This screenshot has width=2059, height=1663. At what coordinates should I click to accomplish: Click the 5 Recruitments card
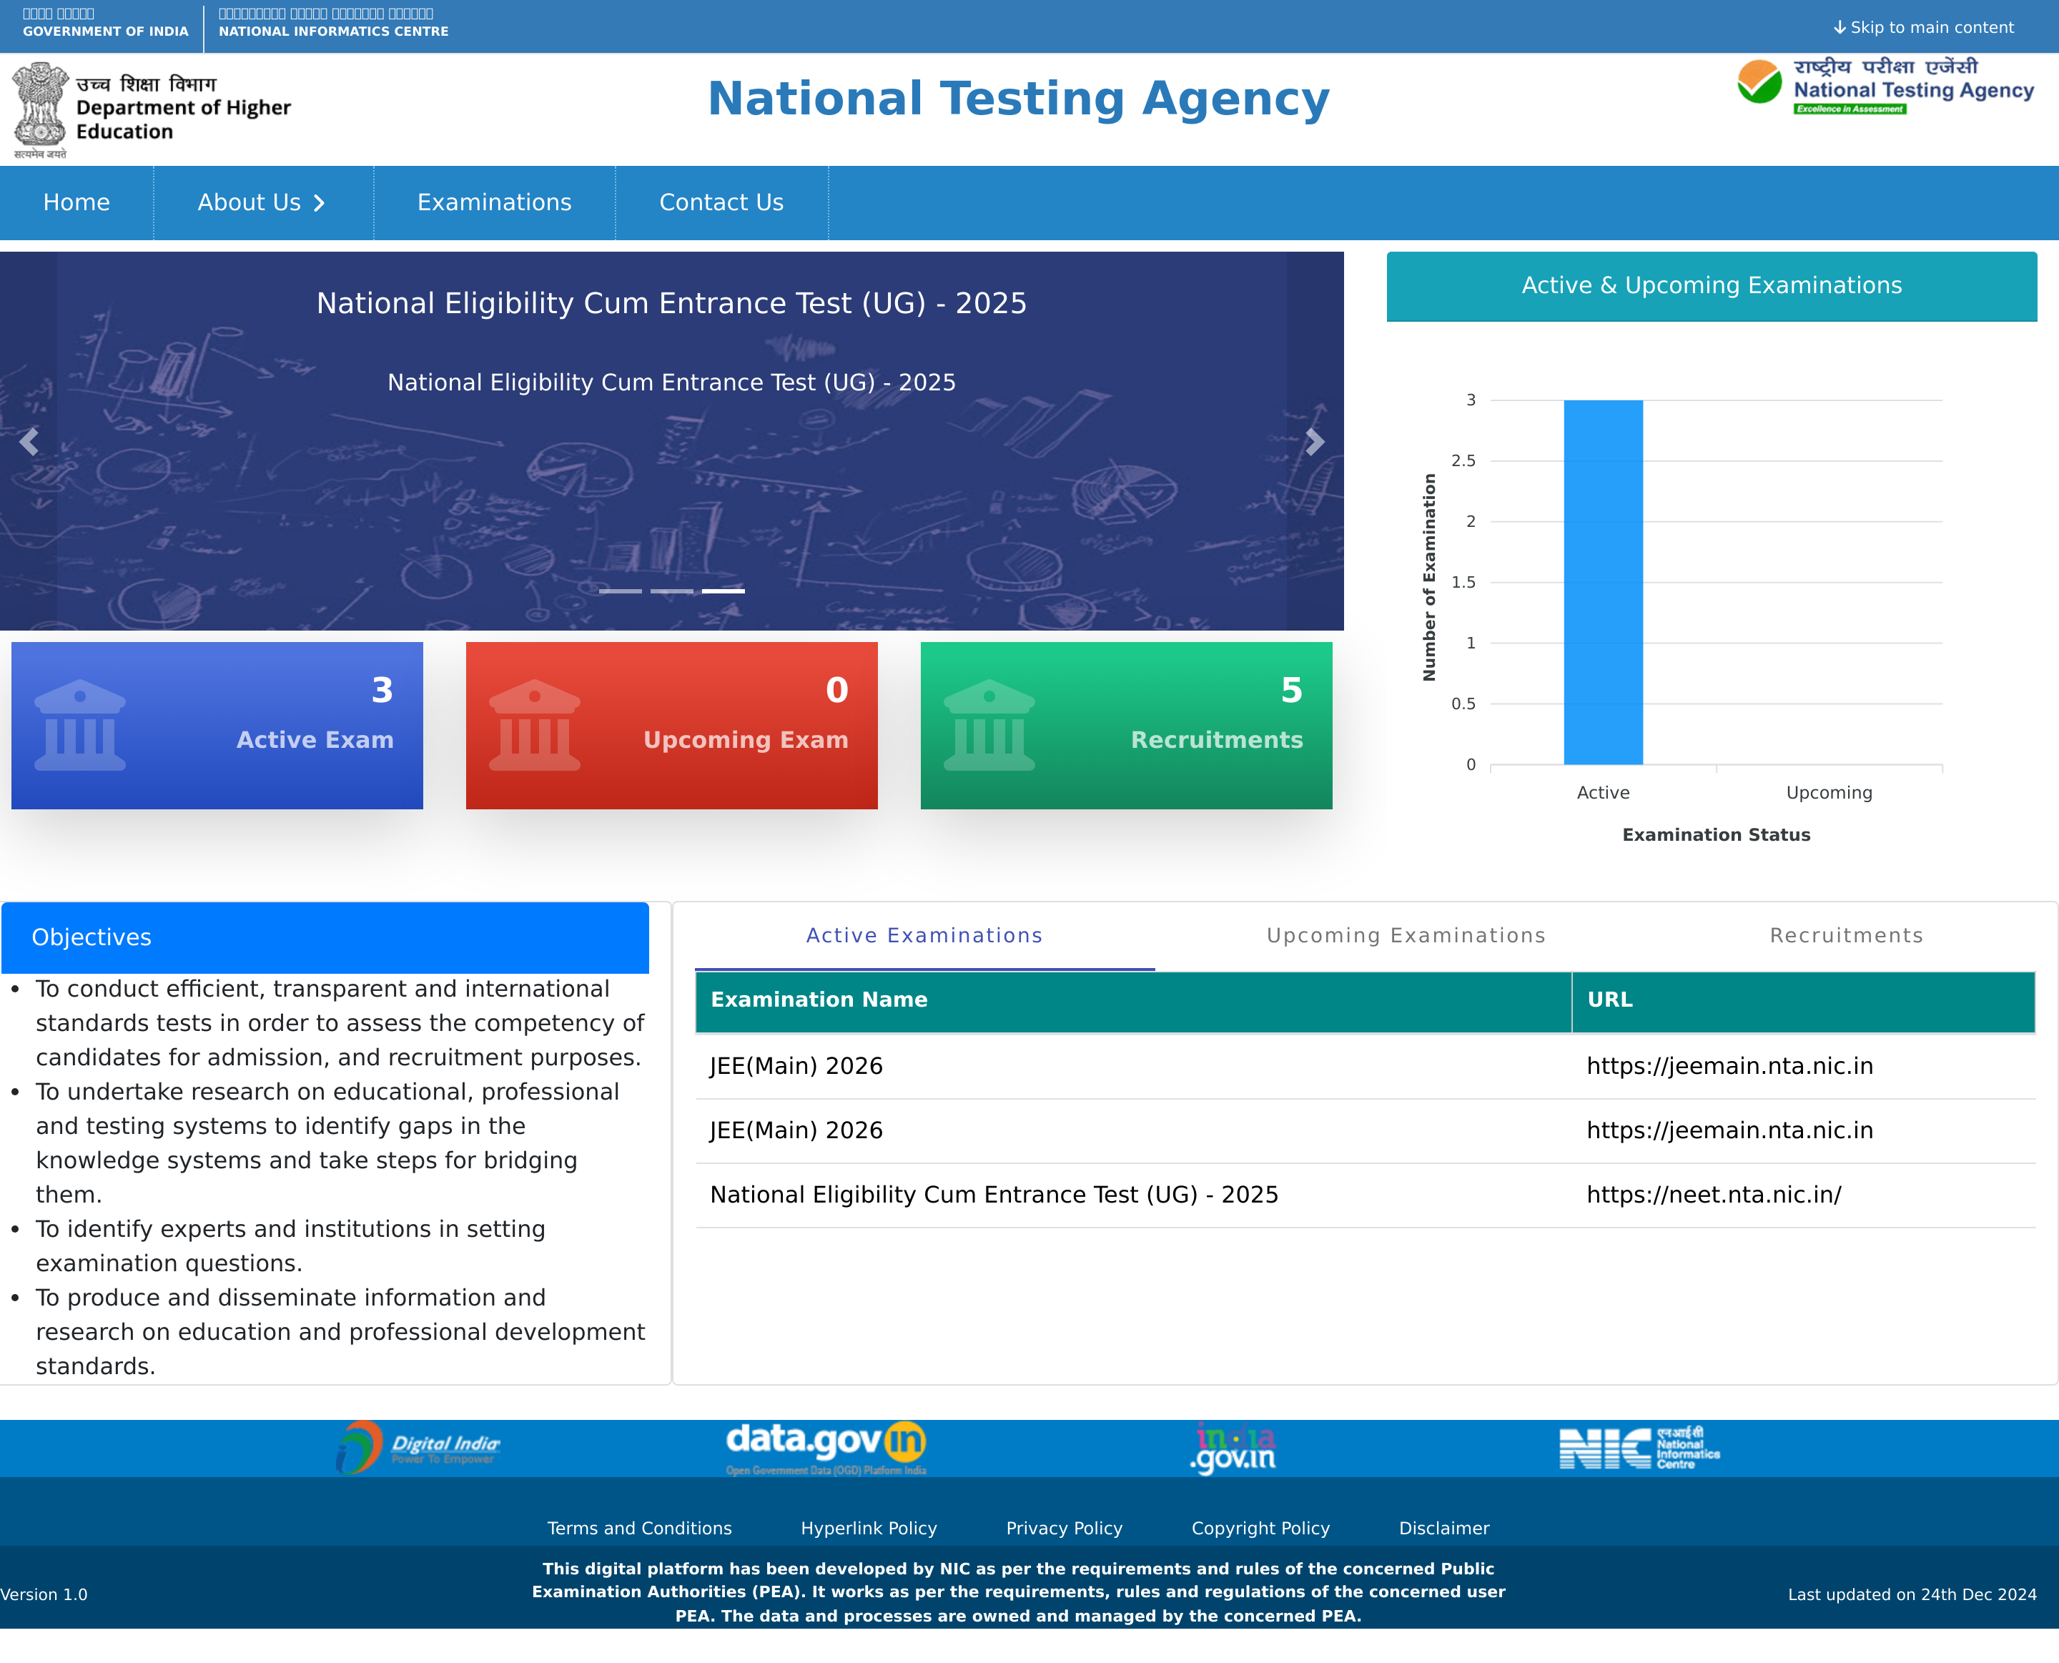coord(1126,725)
